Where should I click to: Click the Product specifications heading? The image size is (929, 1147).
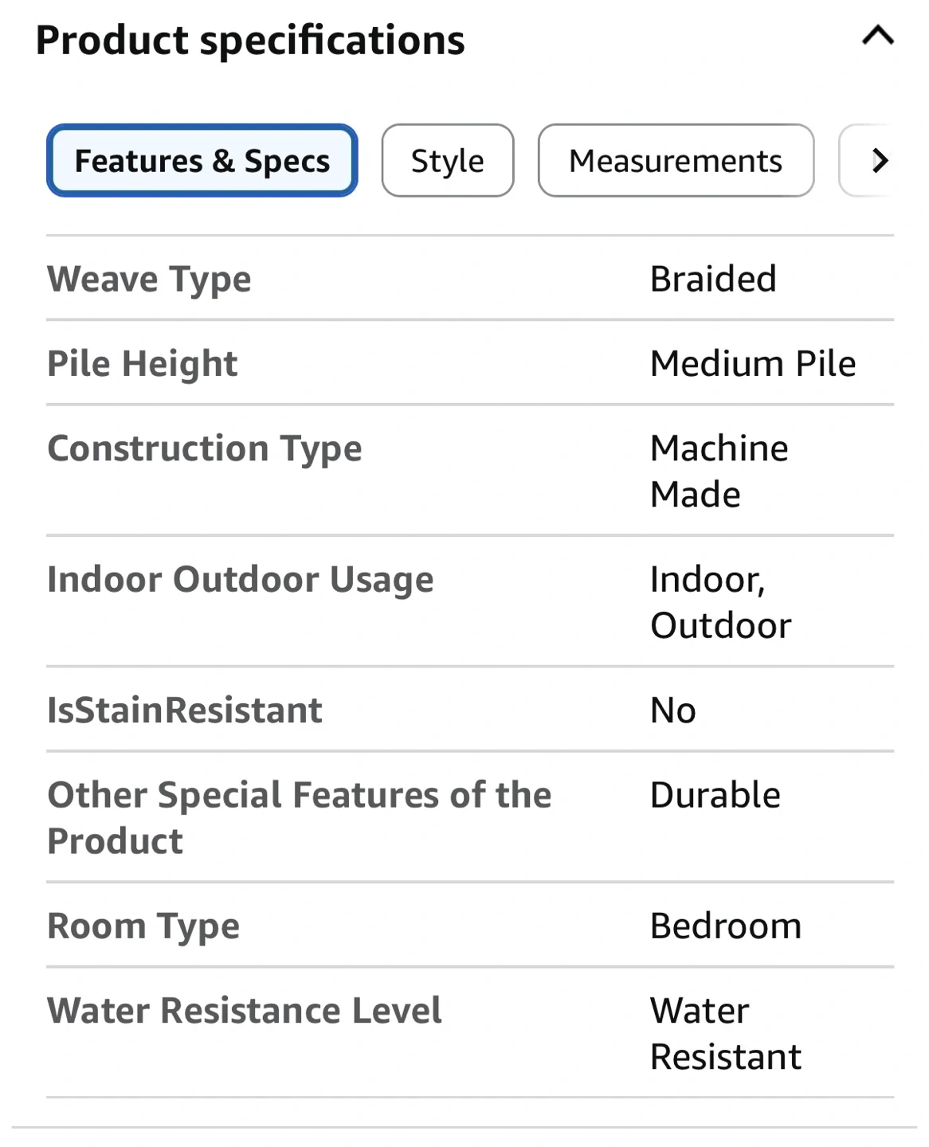pyautogui.click(x=250, y=40)
